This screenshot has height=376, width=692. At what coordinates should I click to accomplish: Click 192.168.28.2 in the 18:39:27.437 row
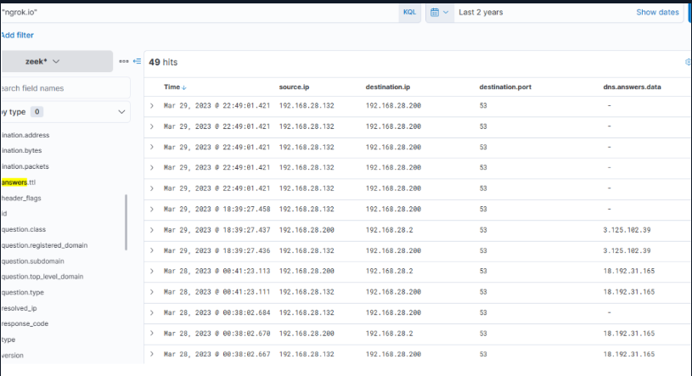click(389, 230)
